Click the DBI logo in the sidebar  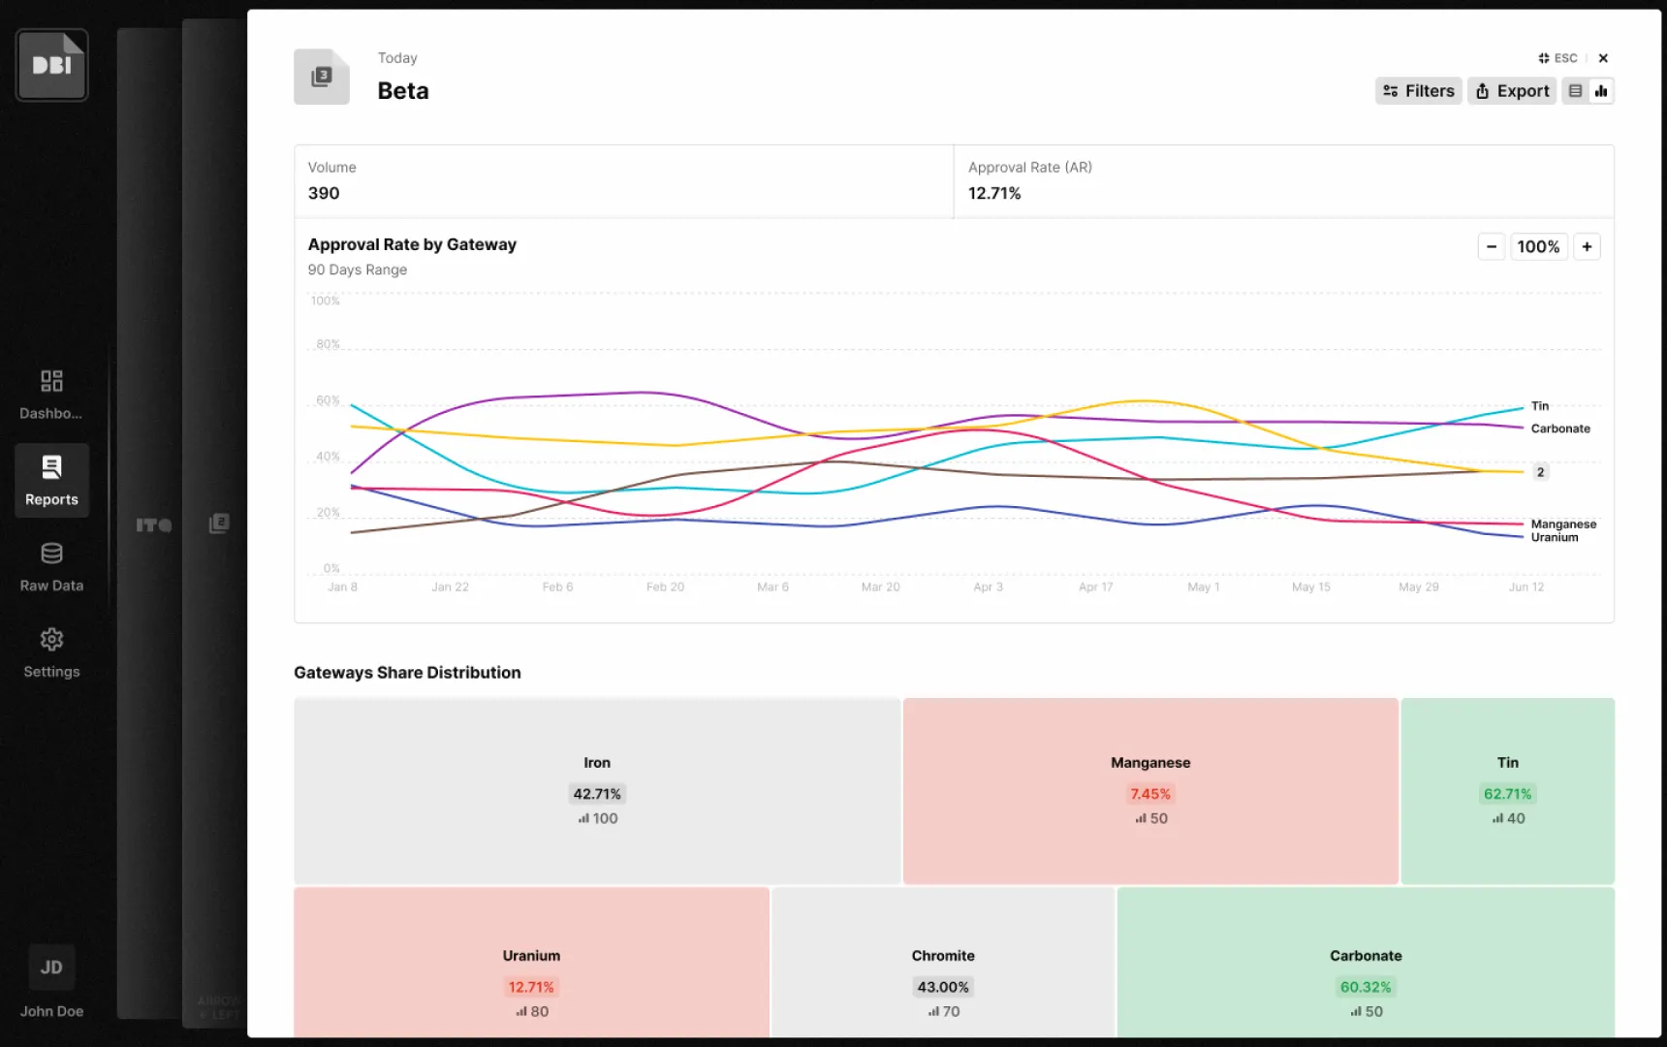point(51,65)
